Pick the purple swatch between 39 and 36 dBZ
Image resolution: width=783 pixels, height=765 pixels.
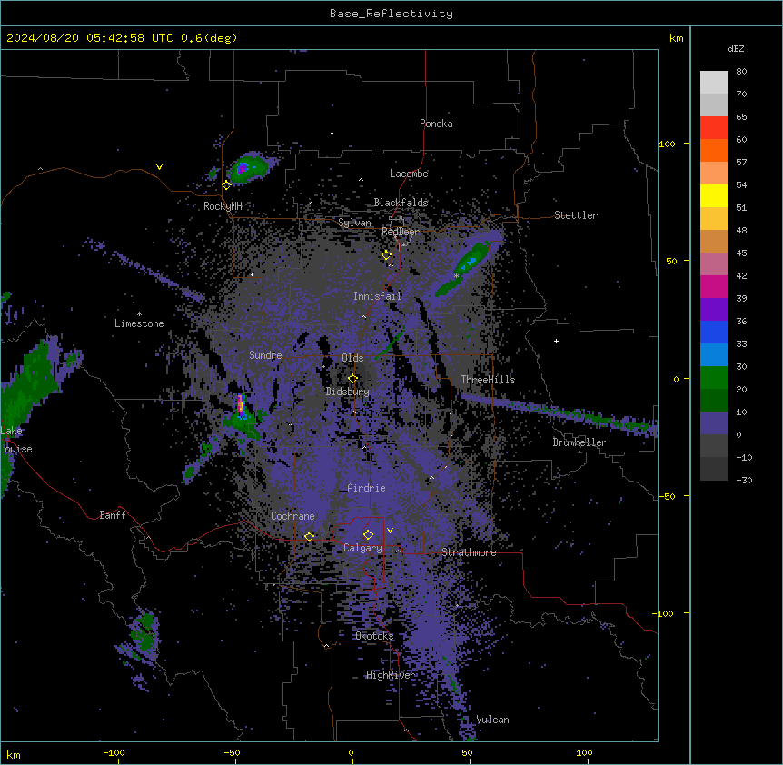[714, 310]
